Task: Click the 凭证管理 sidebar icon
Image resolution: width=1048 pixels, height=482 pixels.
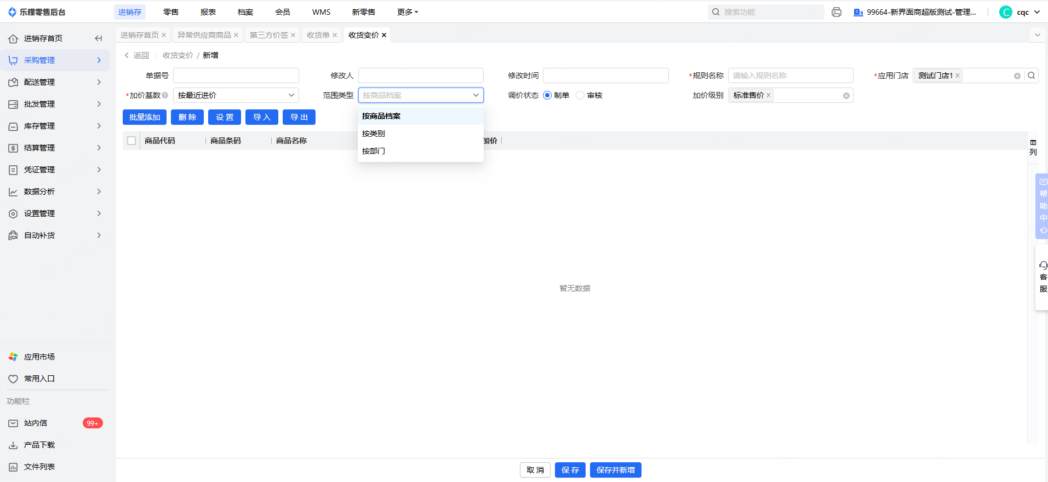Action: pyautogui.click(x=13, y=170)
